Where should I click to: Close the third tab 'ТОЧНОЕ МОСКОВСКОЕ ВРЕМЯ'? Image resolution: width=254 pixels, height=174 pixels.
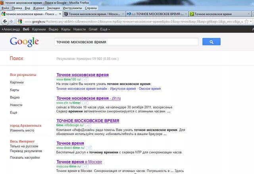pyautogui.click(x=186, y=14)
